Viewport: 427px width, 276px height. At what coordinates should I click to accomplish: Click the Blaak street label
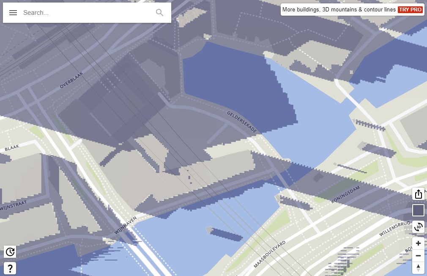click(x=12, y=149)
